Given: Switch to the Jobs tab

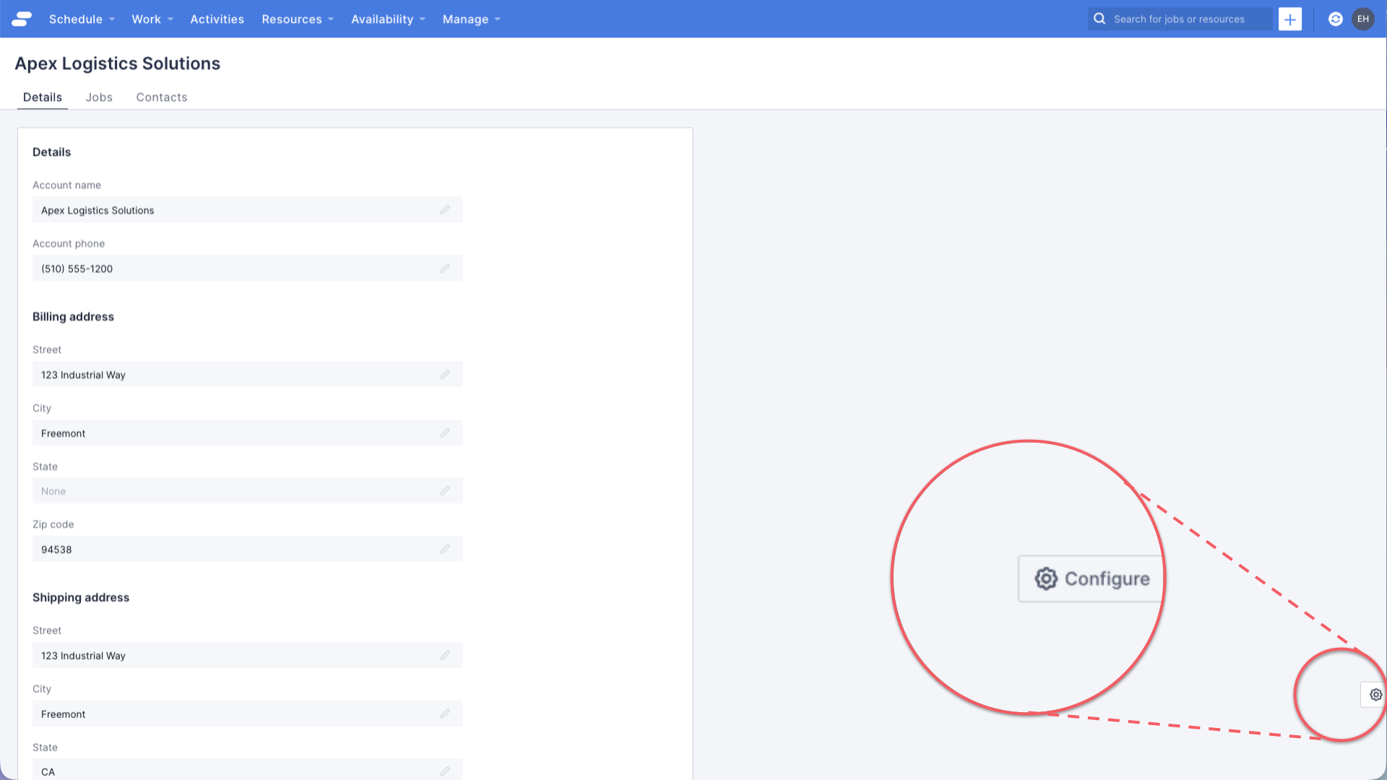Looking at the screenshot, I should click(x=99, y=97).
